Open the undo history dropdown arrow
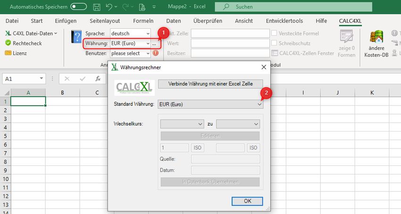 coord(116,7)
